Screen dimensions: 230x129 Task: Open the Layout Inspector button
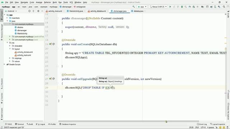[x=218, y=124]
